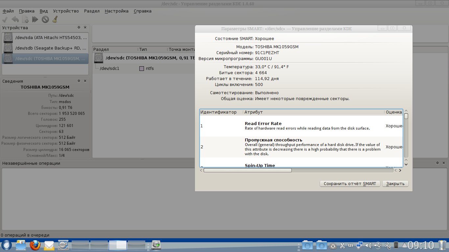Open the volume speaker tray icon
The width and height of the screenshot is (449, 252).
(368, 245)
